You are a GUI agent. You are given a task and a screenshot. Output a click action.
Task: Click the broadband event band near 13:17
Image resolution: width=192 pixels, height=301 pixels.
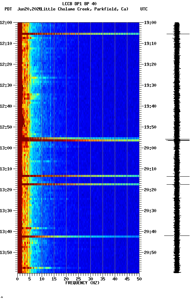[78, 185]
